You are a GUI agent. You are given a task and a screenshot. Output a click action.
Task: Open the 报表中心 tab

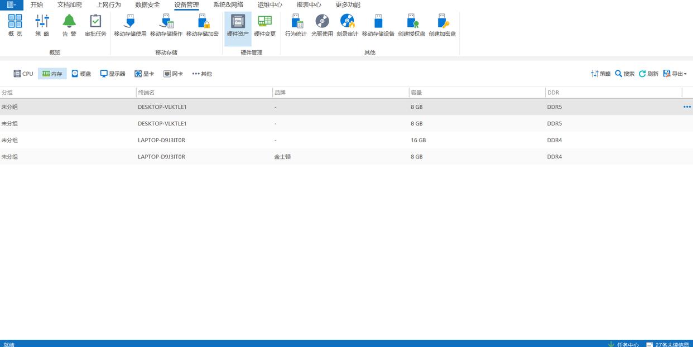point(309,5)
